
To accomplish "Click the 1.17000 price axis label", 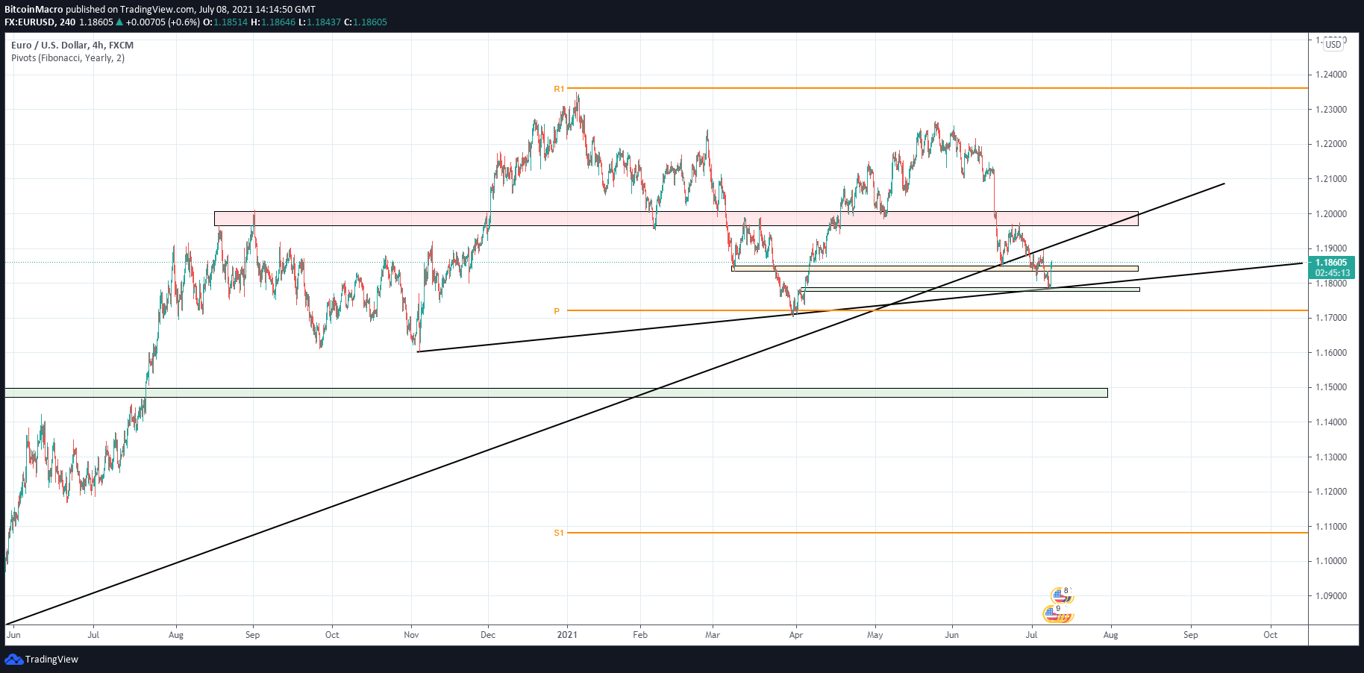I will click(x=1331, y=318).
